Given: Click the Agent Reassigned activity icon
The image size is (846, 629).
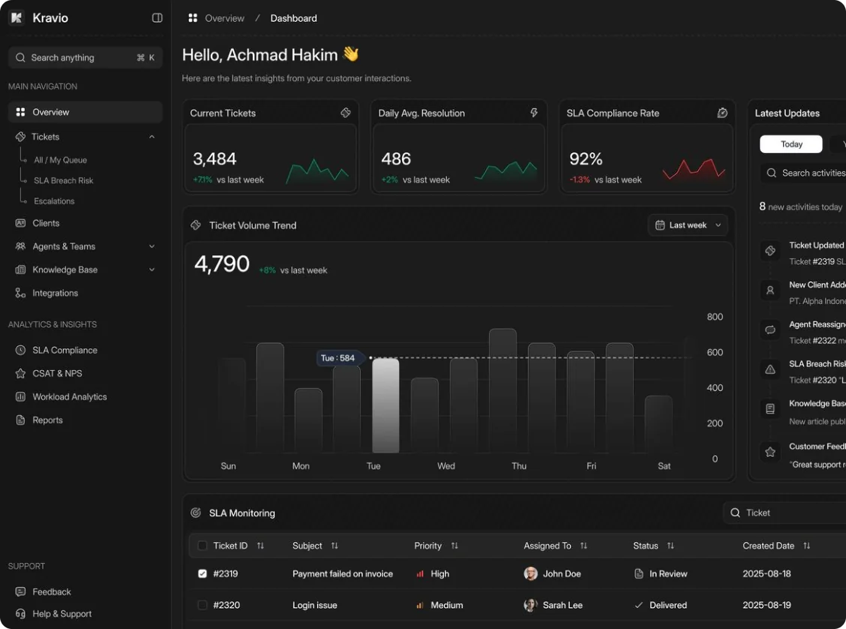Looking at the screenshot, I should (x=770, y=330).
